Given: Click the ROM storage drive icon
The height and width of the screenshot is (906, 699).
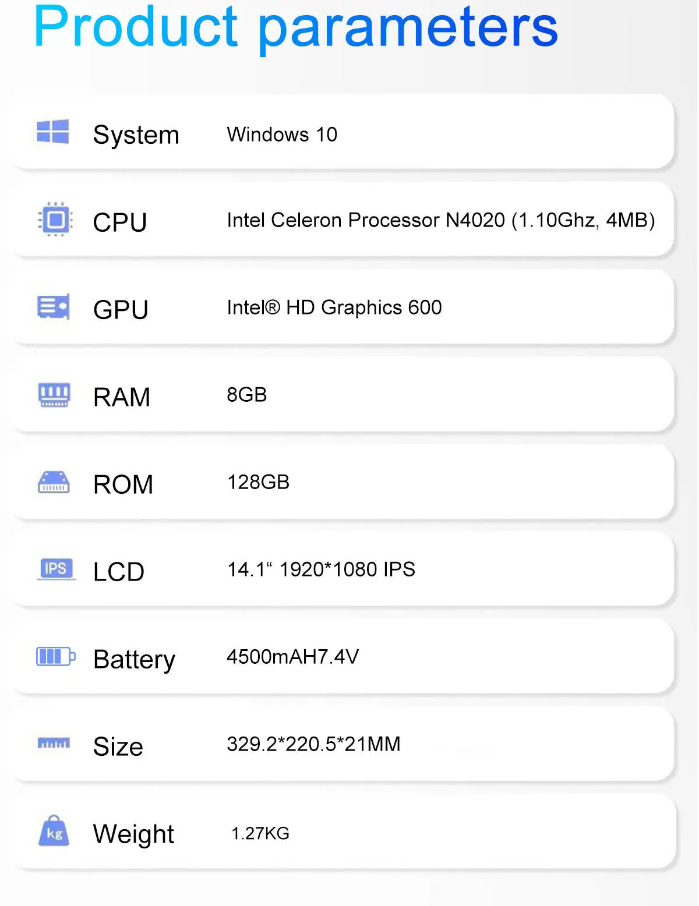Looking at the screenshot, I should [x=55, y=483].
